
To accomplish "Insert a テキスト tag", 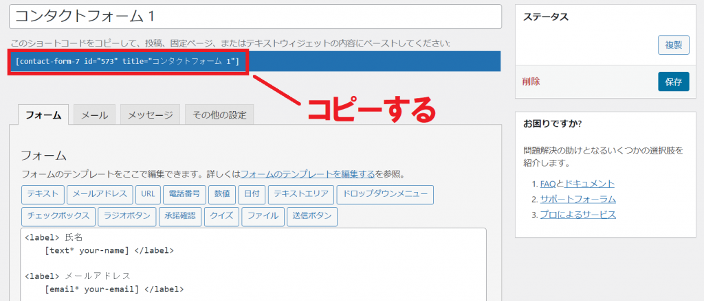I will 43,195.
